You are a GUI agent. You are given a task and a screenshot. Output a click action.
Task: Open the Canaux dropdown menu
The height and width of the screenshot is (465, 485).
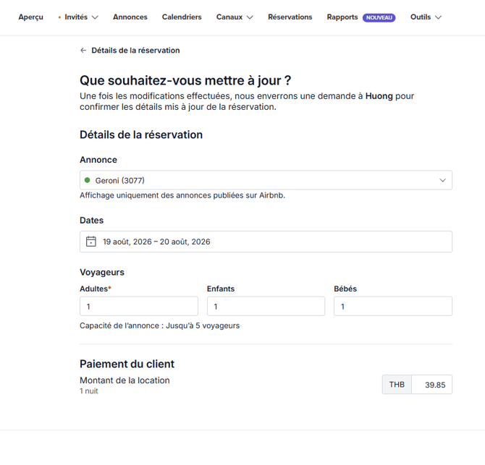234,17
